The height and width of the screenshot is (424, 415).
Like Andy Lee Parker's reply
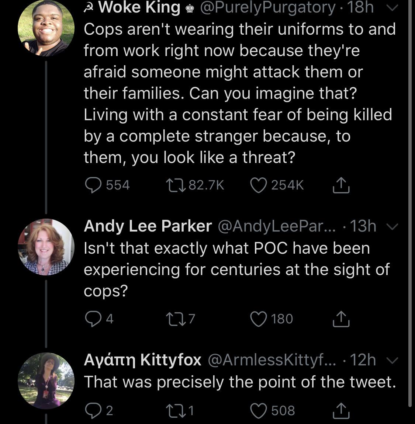tap(259, 319)
